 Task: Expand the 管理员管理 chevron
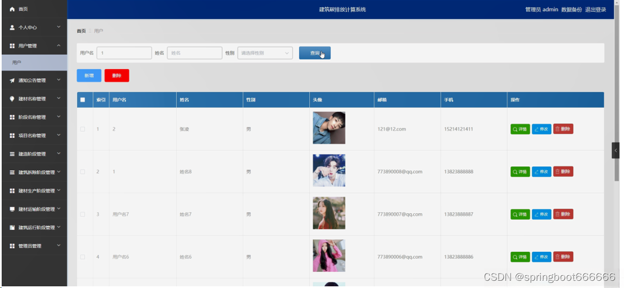(59, 246)
